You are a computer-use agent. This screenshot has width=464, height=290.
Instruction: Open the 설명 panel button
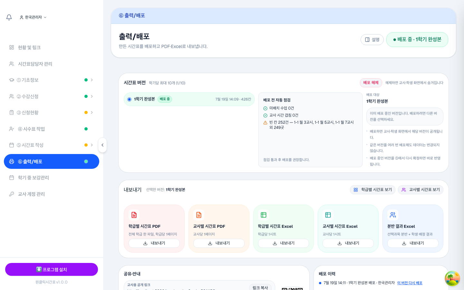tap(372, 40)
